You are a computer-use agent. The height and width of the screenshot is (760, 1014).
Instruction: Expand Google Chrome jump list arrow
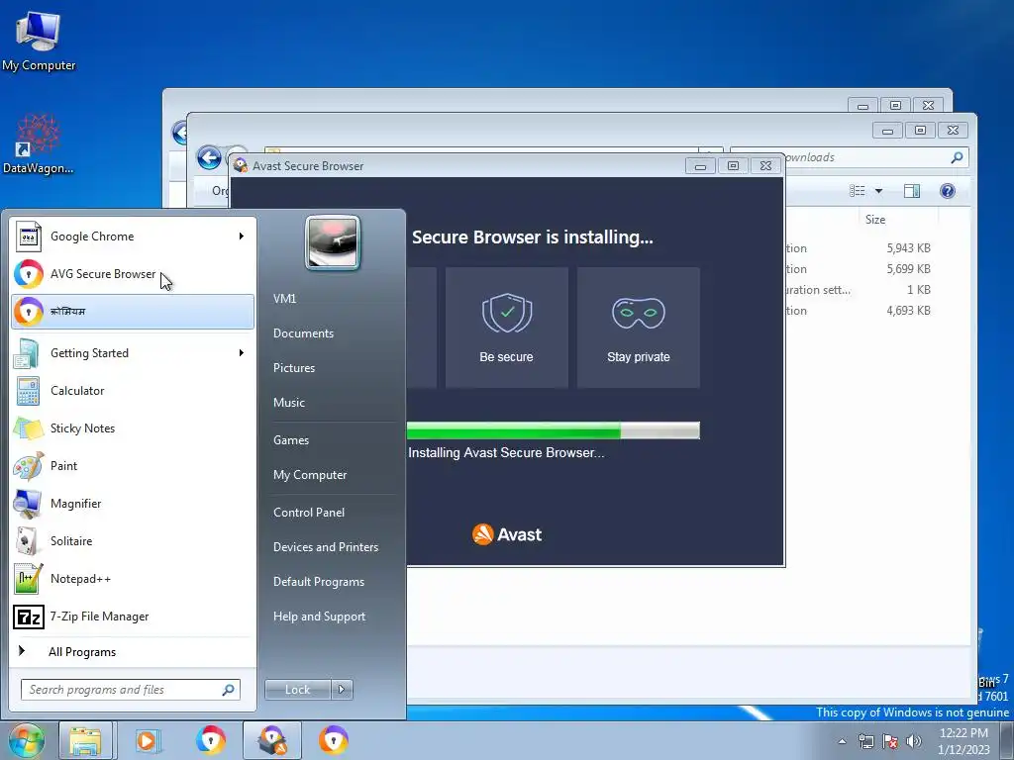click(242, 237)
